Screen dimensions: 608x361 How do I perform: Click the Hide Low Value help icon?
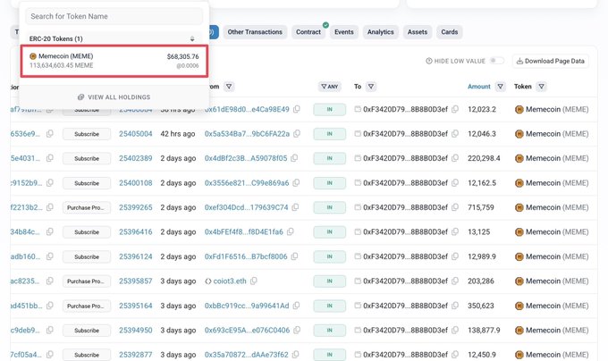click(x=429, y=61)
